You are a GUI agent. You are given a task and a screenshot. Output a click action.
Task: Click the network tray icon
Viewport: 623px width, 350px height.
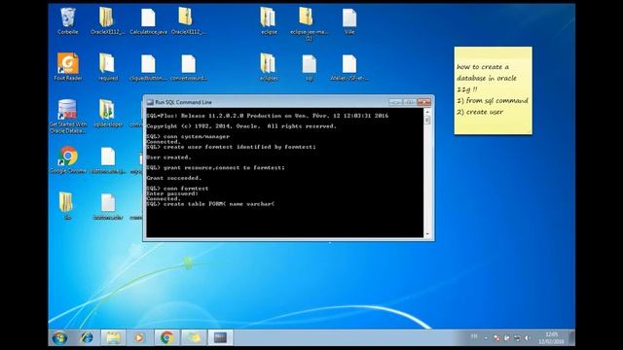point(517,338)
